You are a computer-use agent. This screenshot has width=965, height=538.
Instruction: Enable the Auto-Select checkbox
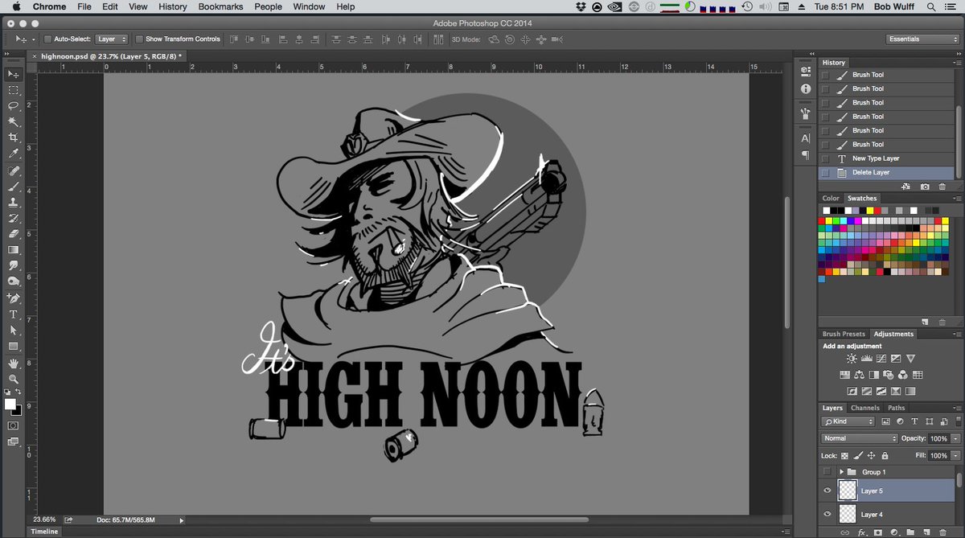click(x=47, y=39)
